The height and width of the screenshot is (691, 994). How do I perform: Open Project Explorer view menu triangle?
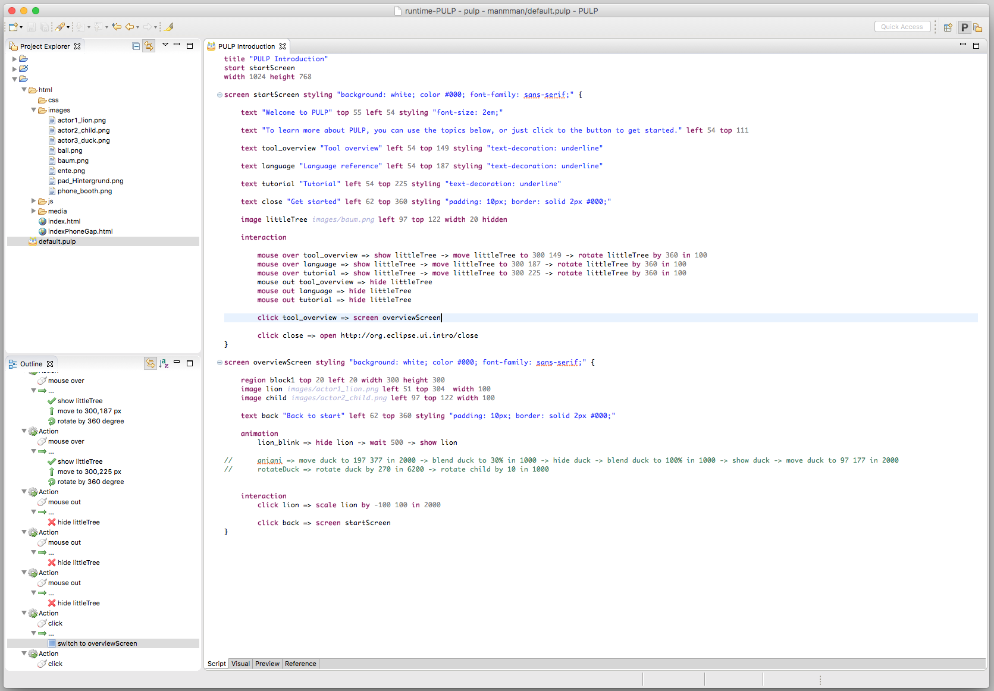165,45
